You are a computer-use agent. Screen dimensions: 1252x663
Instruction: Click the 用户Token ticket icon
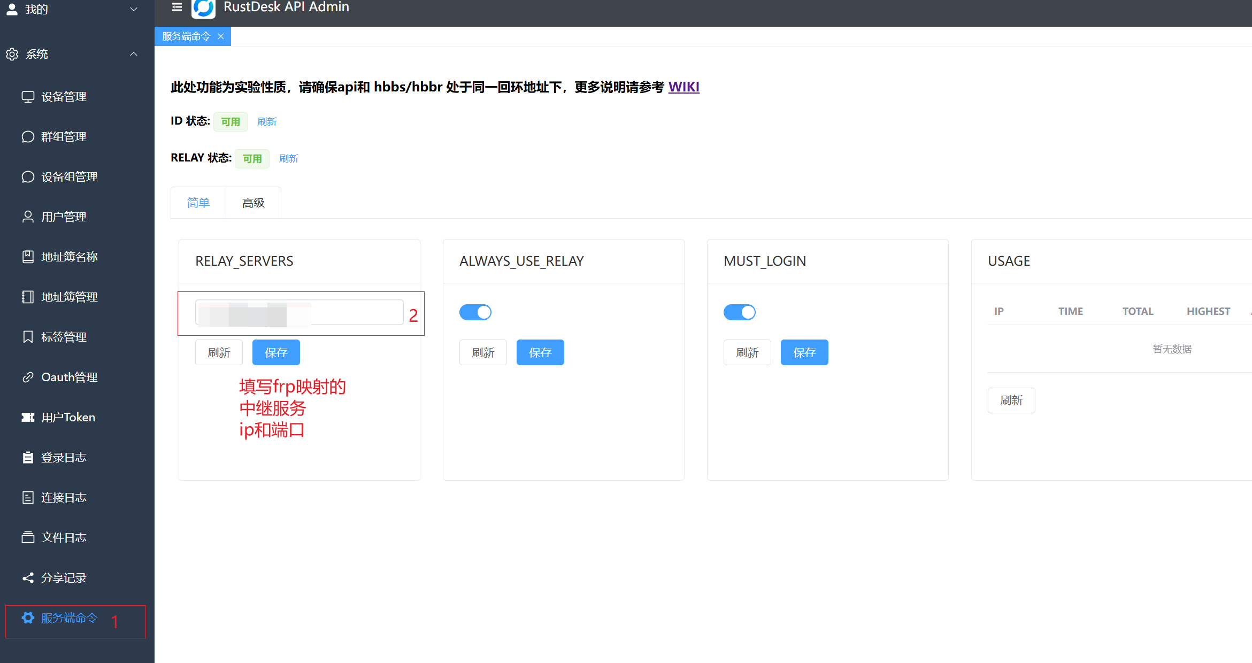[28, 417]
